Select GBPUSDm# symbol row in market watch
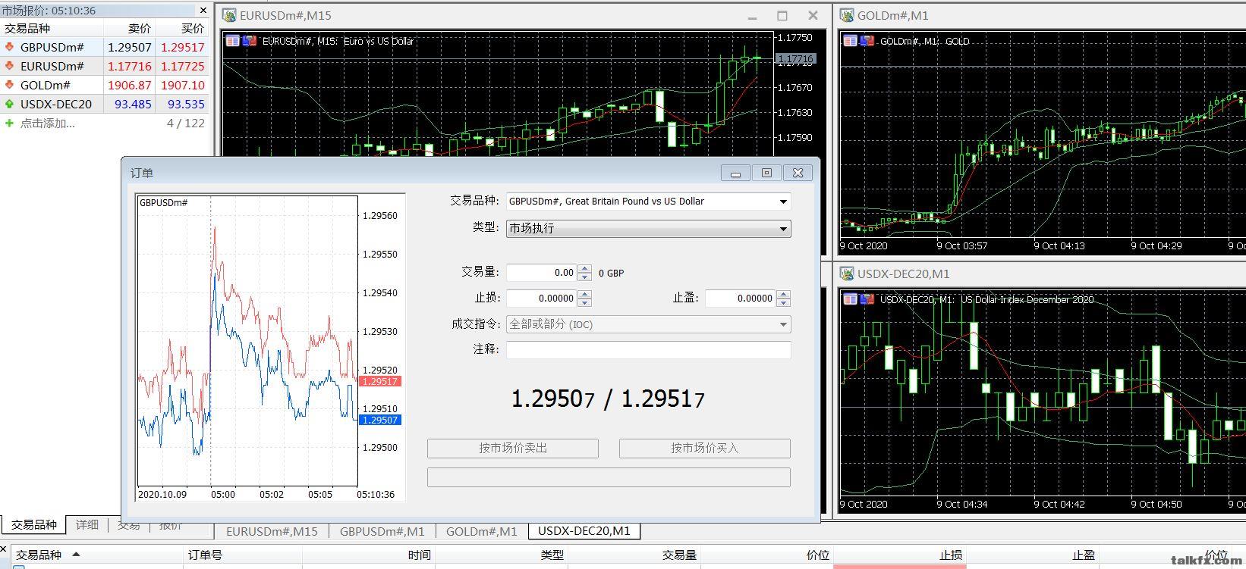The width and height of the screenshot is (1246, 569). pyautogui.click(x=105, y=47)
